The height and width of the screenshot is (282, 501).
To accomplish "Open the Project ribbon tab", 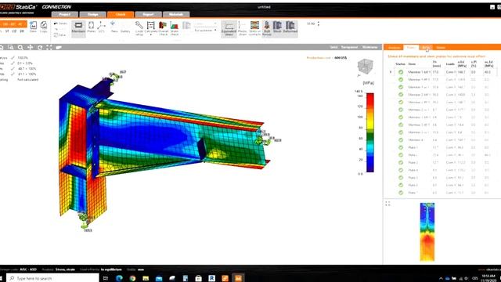I will 64,14.
